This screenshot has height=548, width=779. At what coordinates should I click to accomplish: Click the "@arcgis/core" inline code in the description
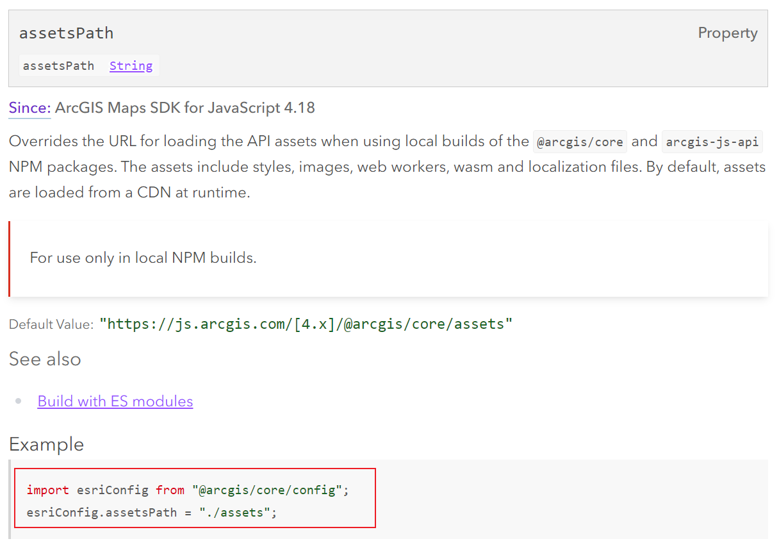pos(580,142)
